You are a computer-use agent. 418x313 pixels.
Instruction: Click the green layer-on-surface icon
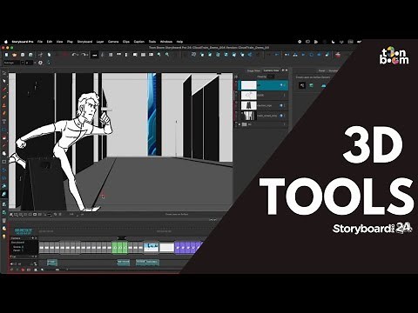click(312, 85)
